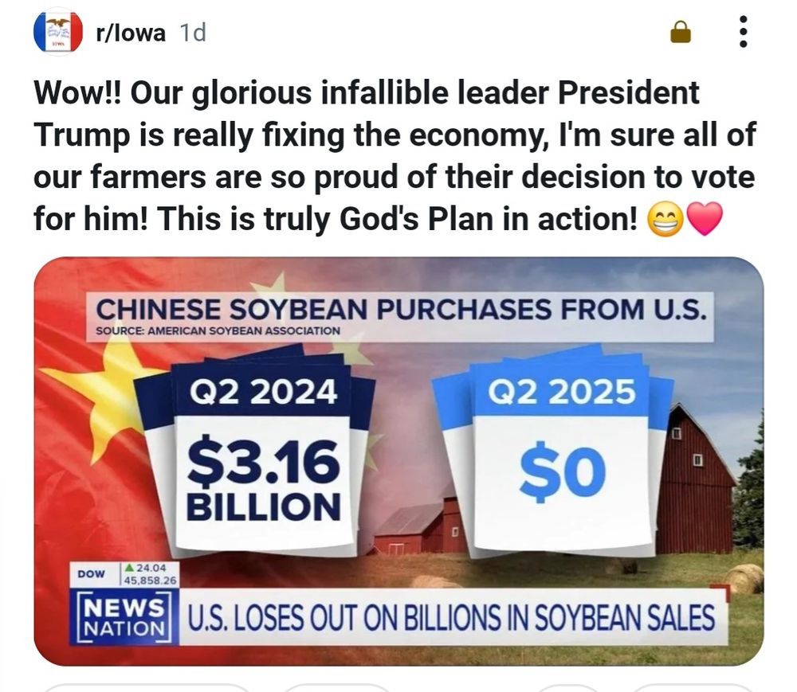The image size is (797, 692).
Task: Open the three-dot post options menu
Action: coord(743,32)
